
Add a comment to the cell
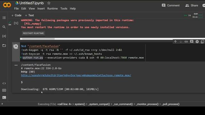(192, 42)
